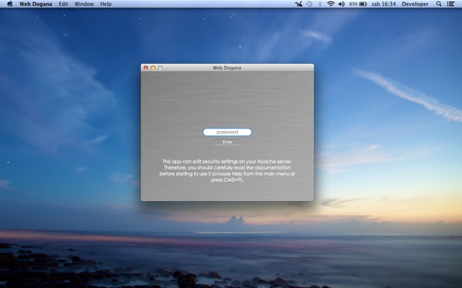Image resolution: width=462 pixels, height=288 pixels.
Task: Open the Notification Center list icon
Action: [450, 4]
